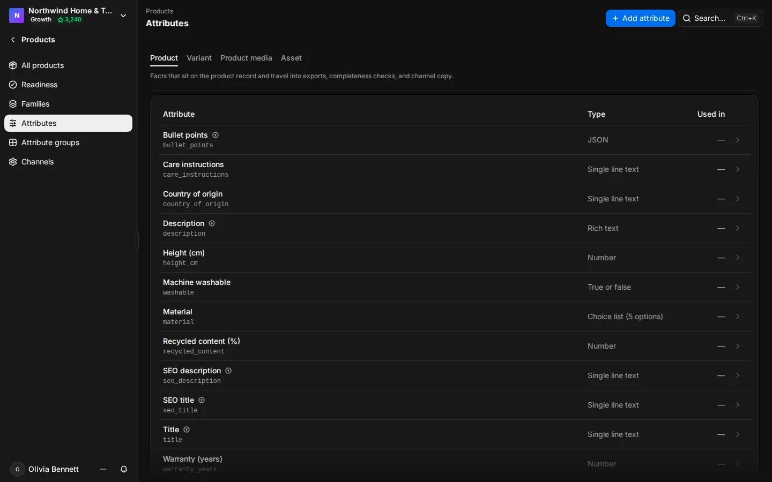Expand the workspace switcher chevron
Image resolution: width=772 pixels, height=482 pixels.
123,16
